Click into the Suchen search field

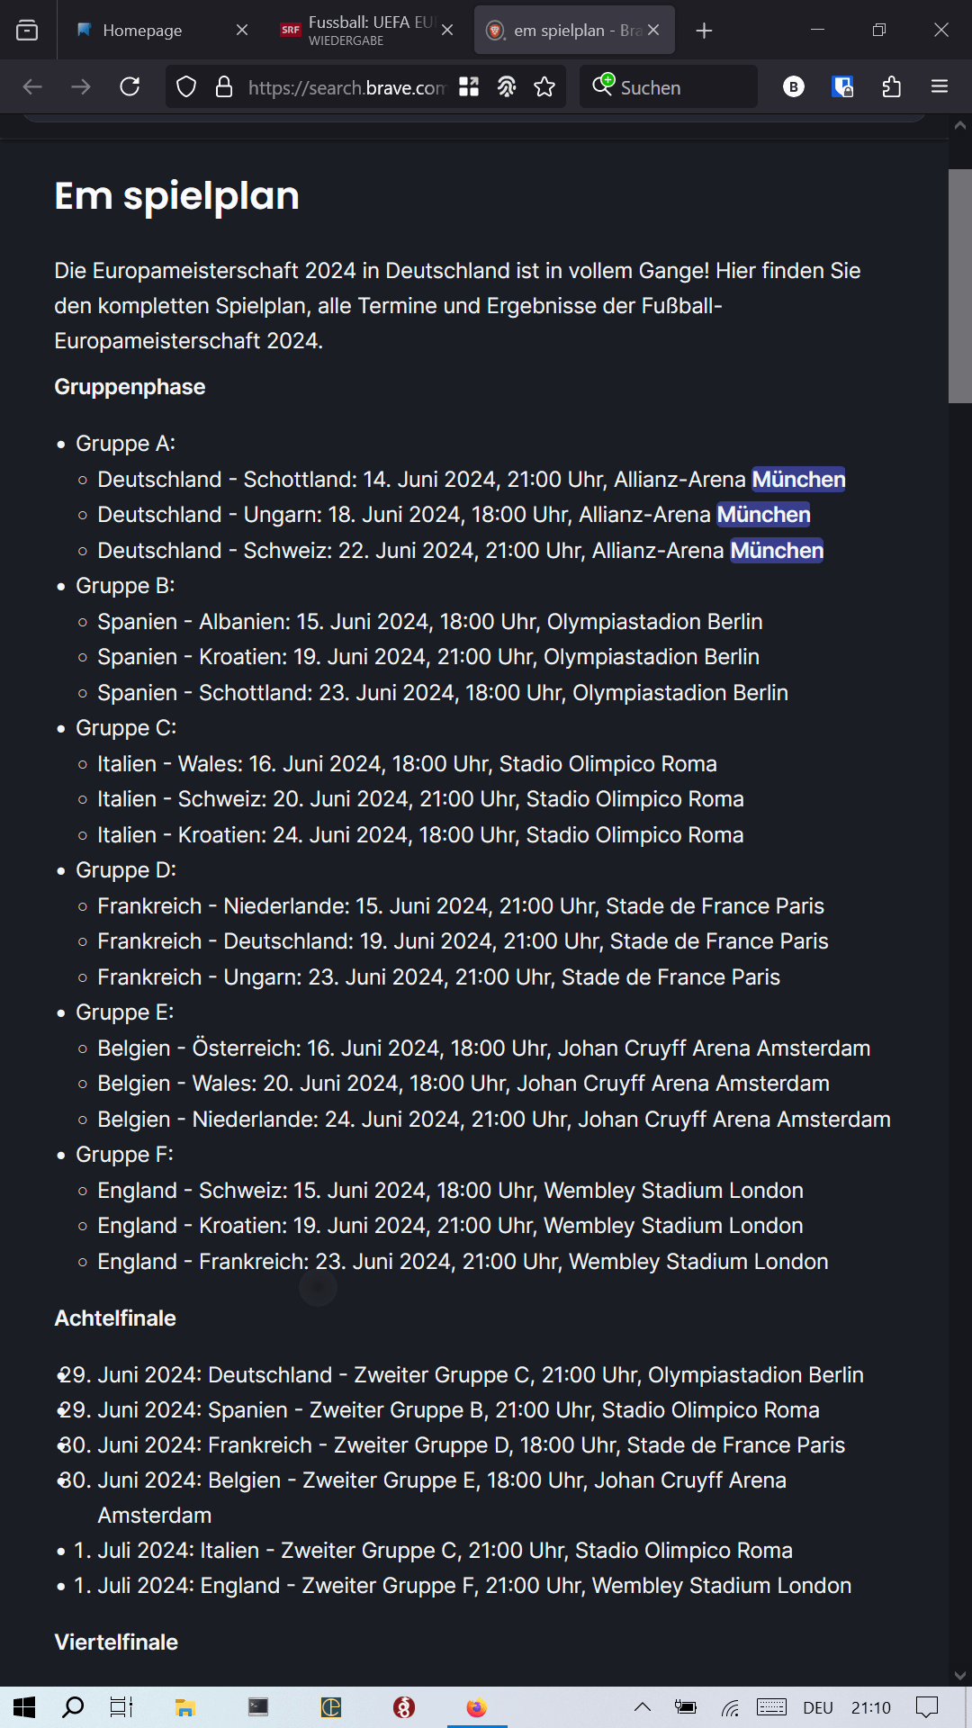point(668,86)
